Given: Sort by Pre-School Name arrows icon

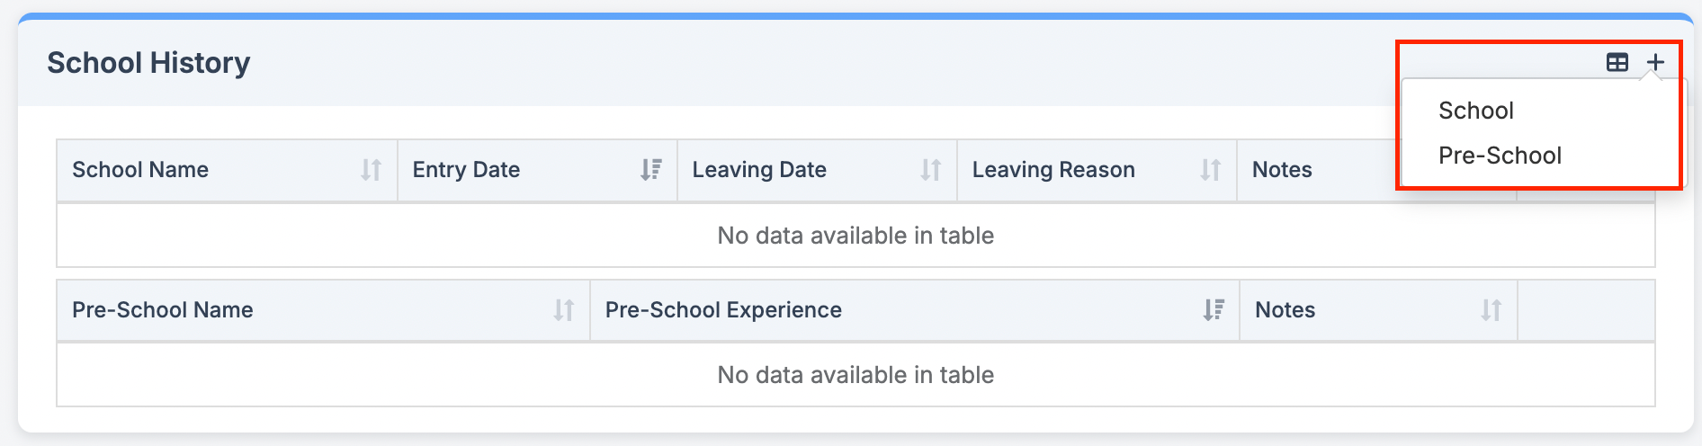Looking at the screenshot, I should 563,310.
